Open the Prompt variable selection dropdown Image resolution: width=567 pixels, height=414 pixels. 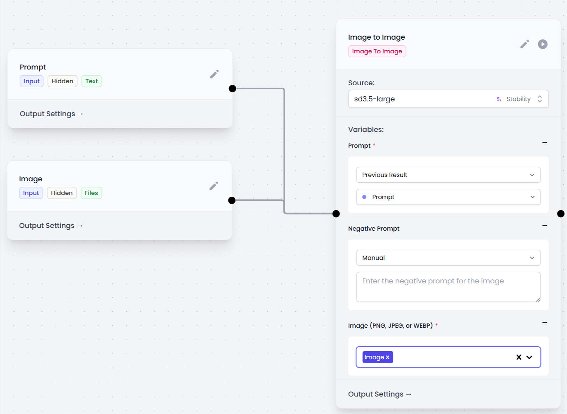coord(448,197)
